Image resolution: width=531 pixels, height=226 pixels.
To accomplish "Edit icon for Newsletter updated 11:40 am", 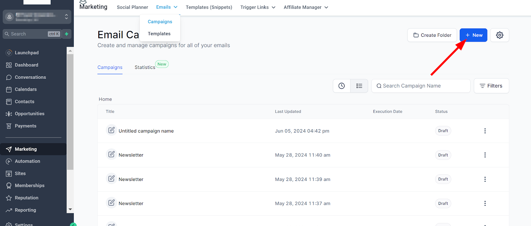I will click(x=112, y=154).
